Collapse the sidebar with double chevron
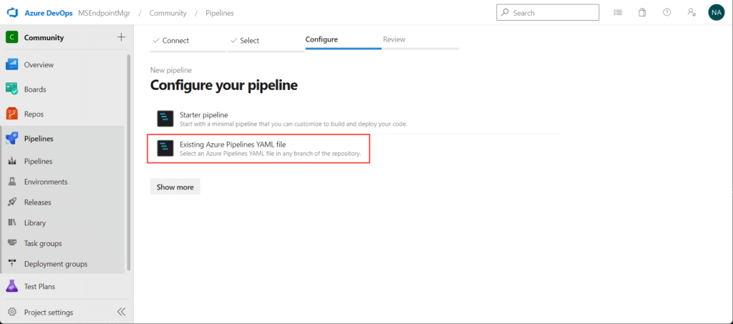Screen dimensions: 733x324 point(121,312)
